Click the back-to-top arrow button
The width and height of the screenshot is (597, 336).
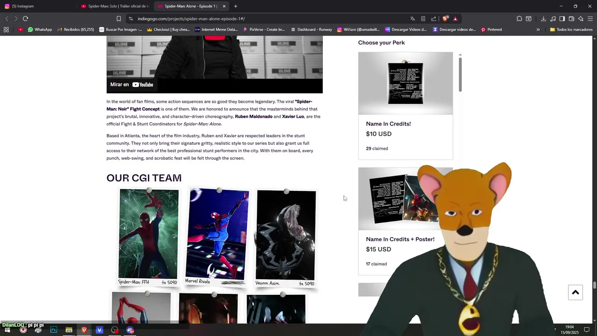pos(575,292)
